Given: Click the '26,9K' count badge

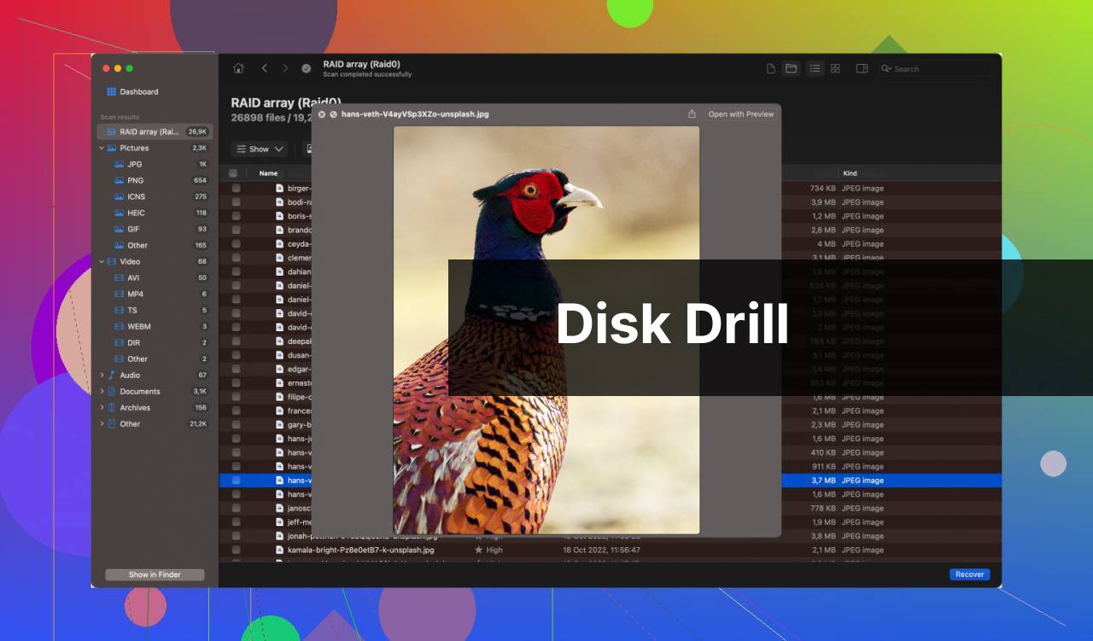Looking at the screenshot, I should click(x=198, y=131).
